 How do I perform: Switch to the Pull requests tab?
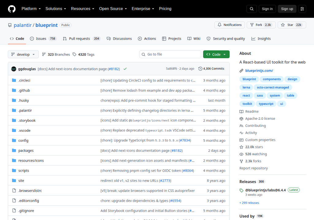(82, 38)
